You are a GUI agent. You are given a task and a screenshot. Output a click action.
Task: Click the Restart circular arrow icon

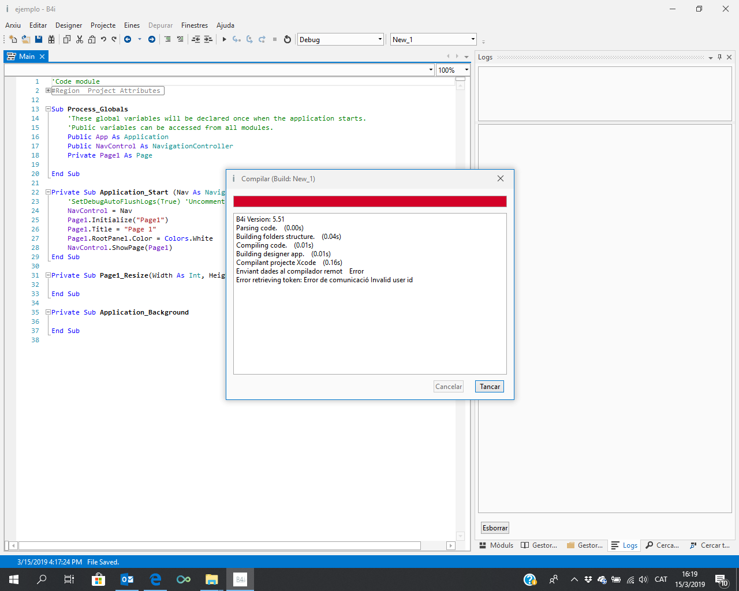[x=288, y=39]
